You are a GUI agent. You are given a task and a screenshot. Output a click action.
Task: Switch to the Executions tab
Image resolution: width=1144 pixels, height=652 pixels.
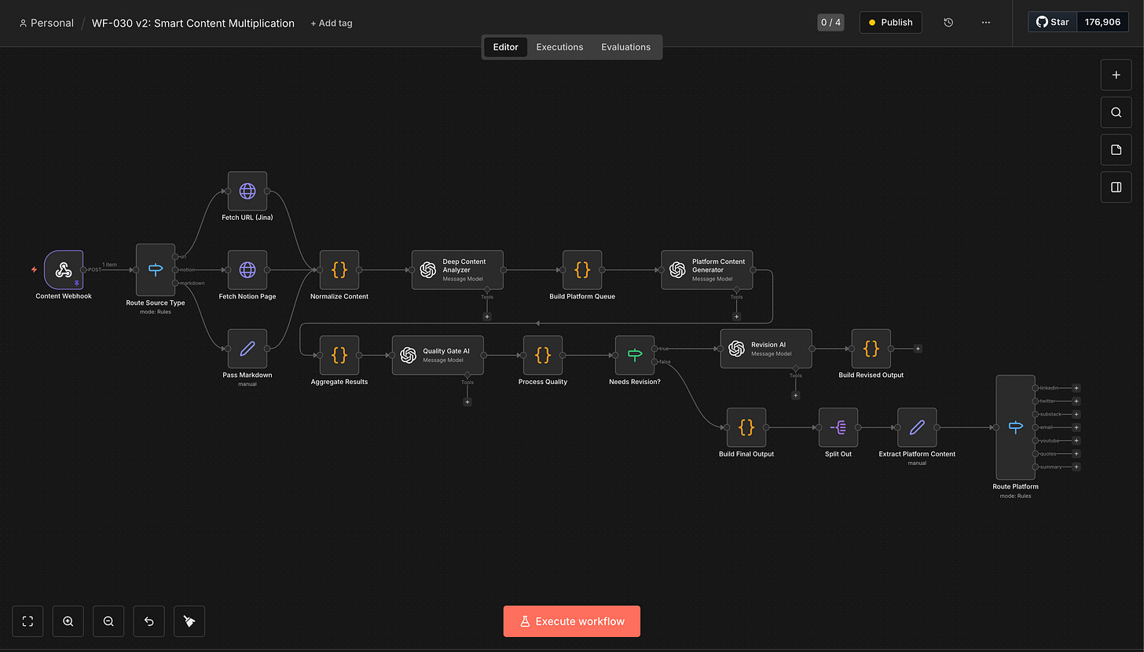point(559,47)
